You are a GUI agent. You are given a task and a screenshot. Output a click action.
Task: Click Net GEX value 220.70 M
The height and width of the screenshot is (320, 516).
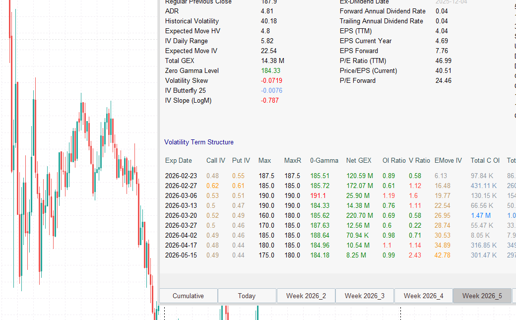pyautogui.click(x=360, y=215)
